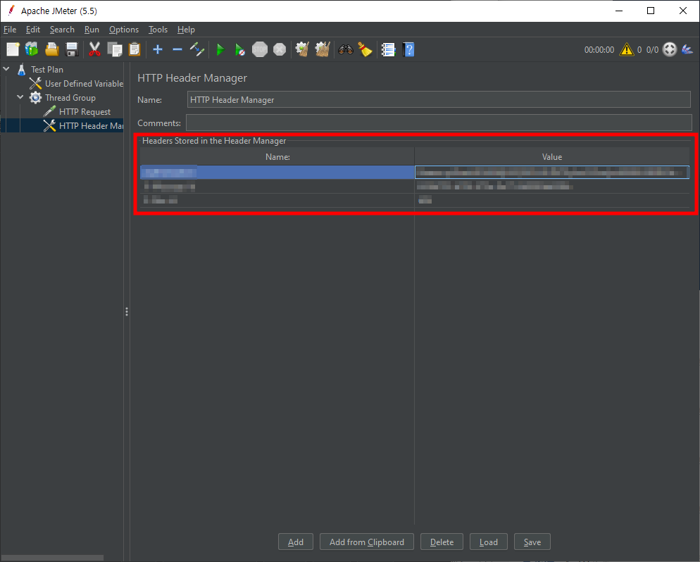Click the warning triangle log indicator
Screen dimensions: 700x562
[x=627, y=49]
